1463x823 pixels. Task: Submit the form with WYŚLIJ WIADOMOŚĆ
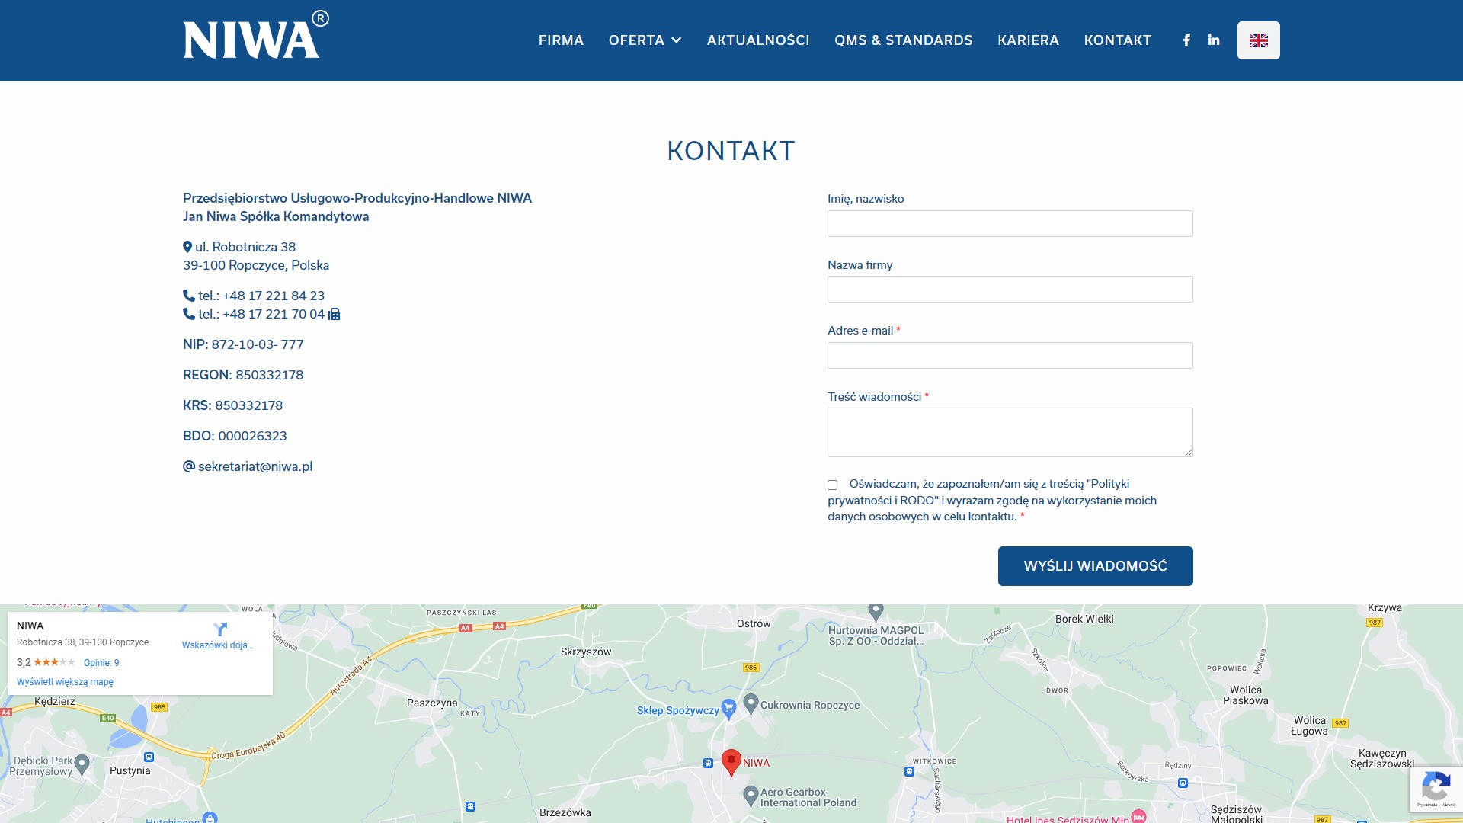tap(1096, 566)
